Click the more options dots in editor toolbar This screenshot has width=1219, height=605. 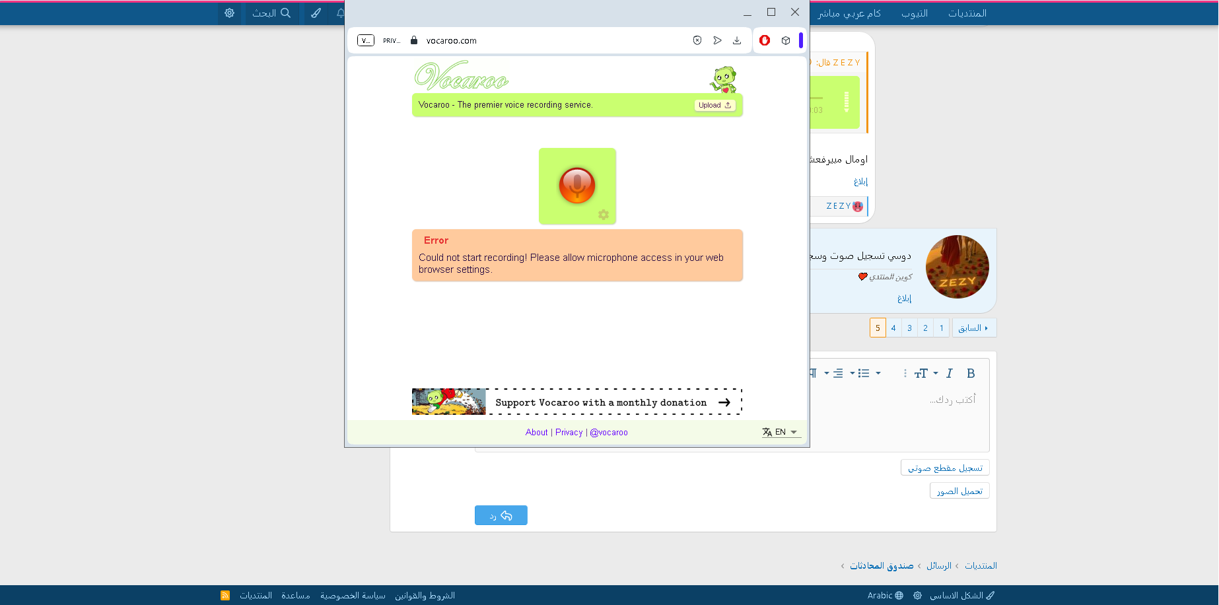pos(905,373)
